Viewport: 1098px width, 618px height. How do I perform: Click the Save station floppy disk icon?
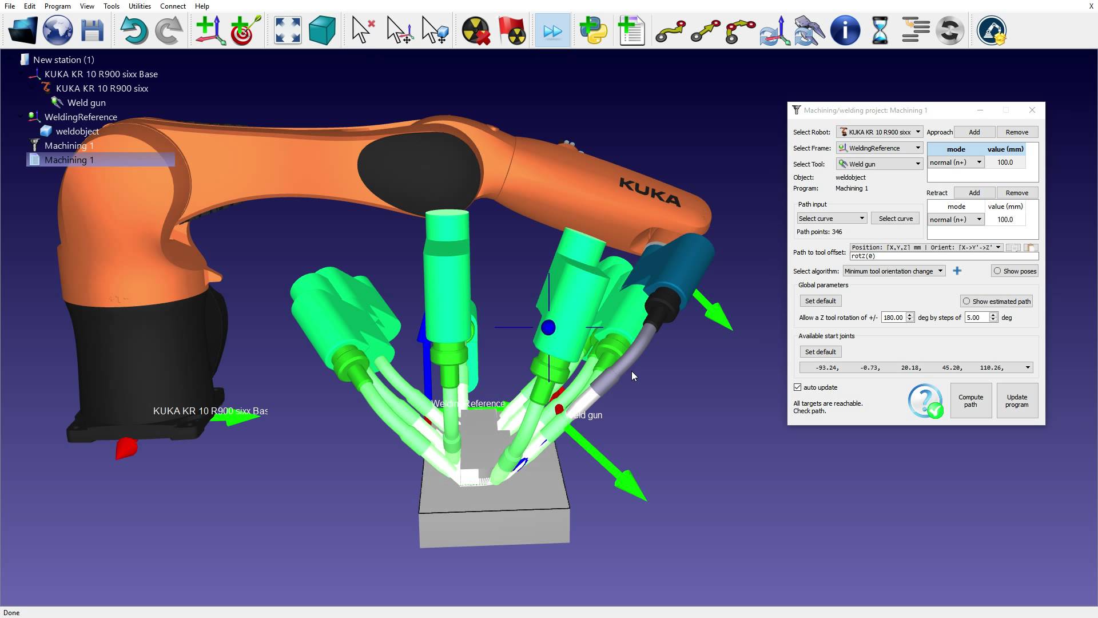click(92, 30)
